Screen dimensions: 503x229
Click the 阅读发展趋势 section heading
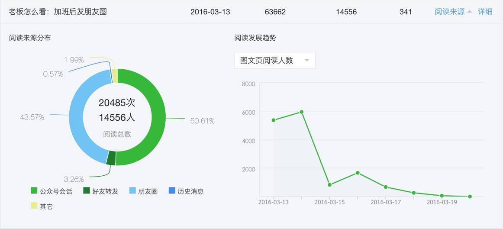click(x=255, y=38)
